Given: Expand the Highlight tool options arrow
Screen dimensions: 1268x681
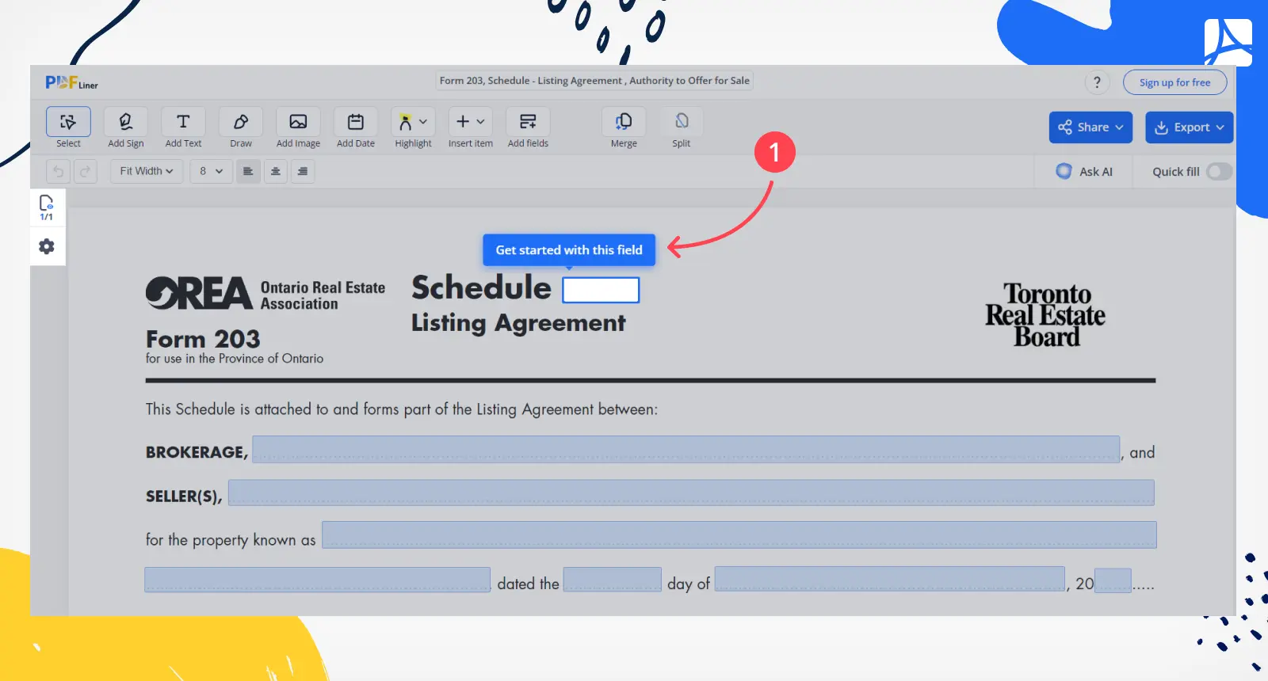Looking at the screenshot, I should 423,122.
